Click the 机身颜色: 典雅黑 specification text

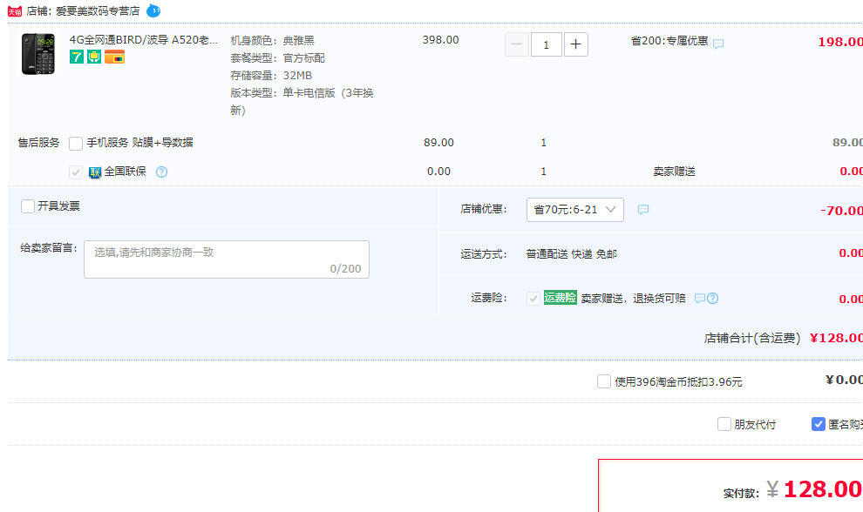pyautogui.click(x=273, y=40)
